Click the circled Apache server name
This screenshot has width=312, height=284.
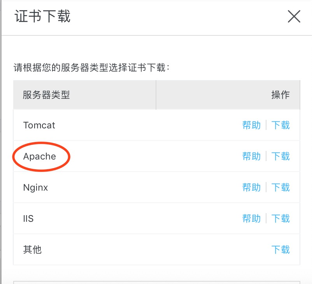(x=40, y=156)
